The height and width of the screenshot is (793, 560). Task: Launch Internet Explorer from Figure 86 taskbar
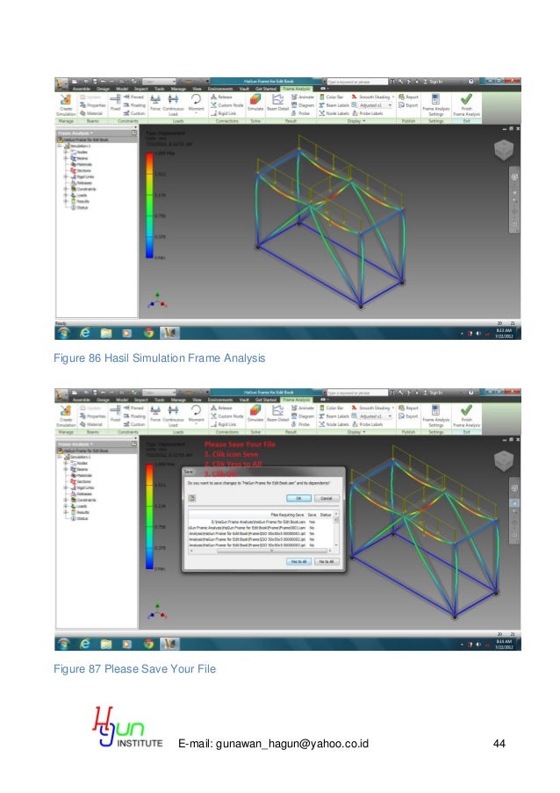[x=85, y=333]
